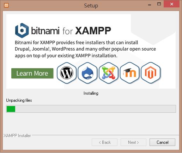Click the Setup title bar text
This screenshot has width=182, height=153.
[x=91, y=6]
